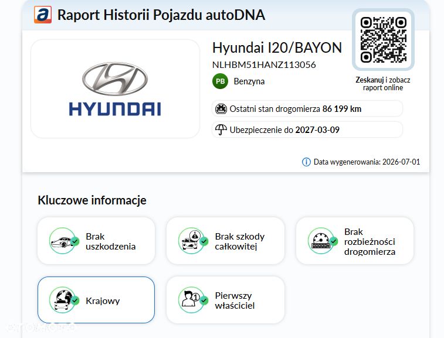Select the Krajowy card
444x338 pixels.
tap(96, 300)
